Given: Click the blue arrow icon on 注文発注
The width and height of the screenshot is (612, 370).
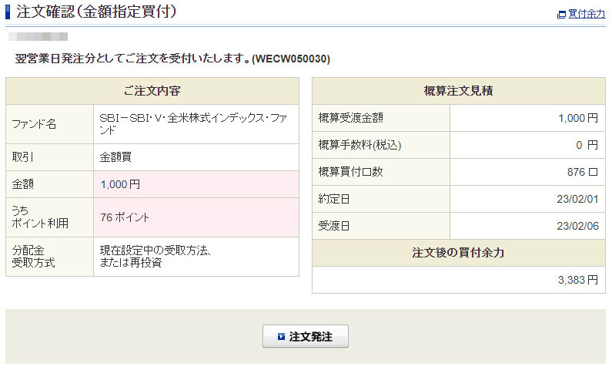Looking at the screenshot, I should 281,337.
